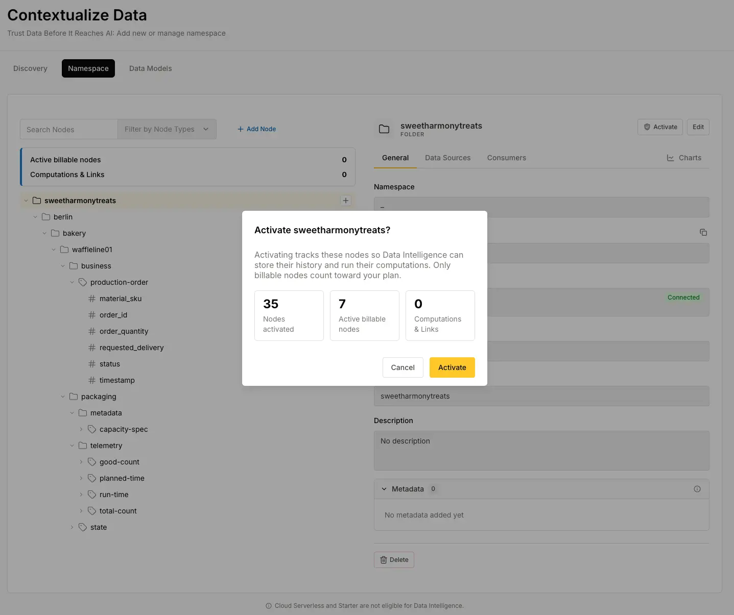Image resolution: width=734 pixels, height=615 pixels.
Task: Click the tag icon beside state
Action: pos(83,527)
